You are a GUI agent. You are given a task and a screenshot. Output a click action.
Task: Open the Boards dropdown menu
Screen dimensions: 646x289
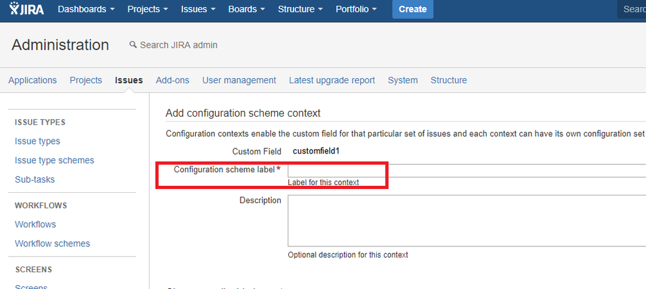coord(247,9)
